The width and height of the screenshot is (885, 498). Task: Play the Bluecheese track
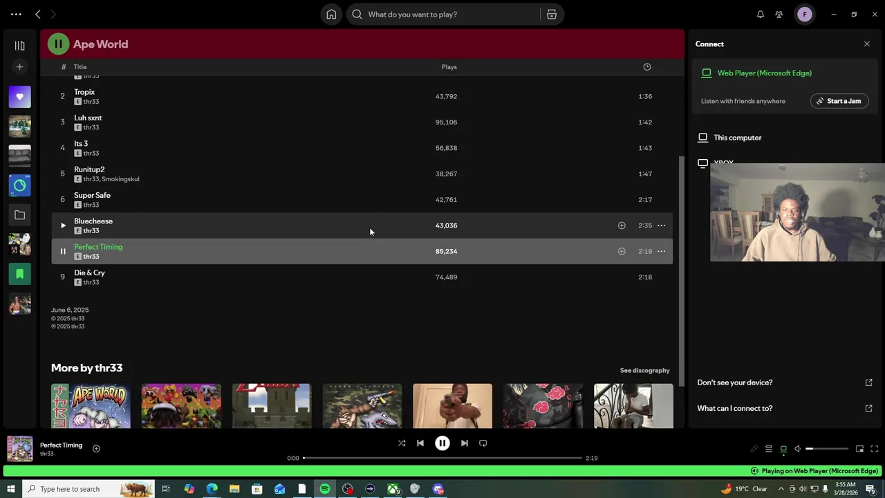(x=63, y=225)
